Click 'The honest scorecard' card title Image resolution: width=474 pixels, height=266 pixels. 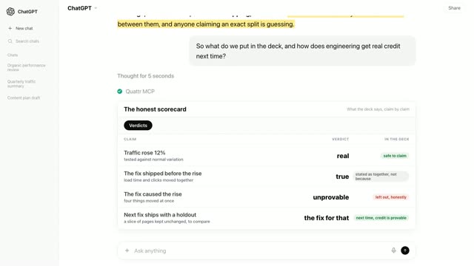pos(155,109)
